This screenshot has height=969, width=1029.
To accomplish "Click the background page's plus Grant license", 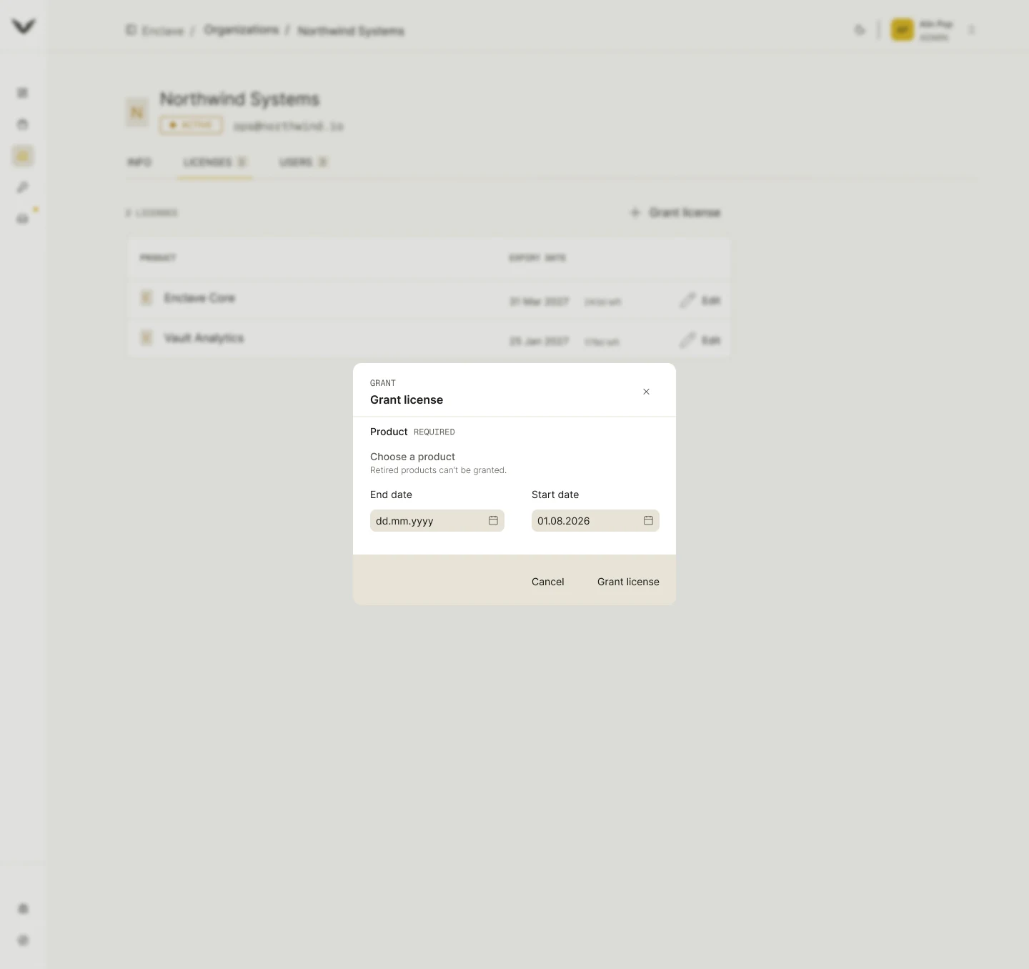I will 675,212.
